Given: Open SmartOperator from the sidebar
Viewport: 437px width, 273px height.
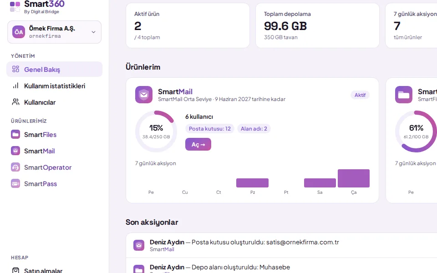Looking at the screenshot, I should [54, 167].
